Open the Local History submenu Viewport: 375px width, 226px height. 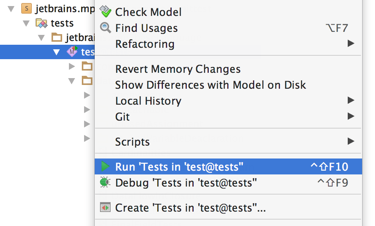click(148, 101)
